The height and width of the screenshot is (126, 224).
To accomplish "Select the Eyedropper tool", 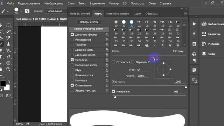I will click(8, 37).
